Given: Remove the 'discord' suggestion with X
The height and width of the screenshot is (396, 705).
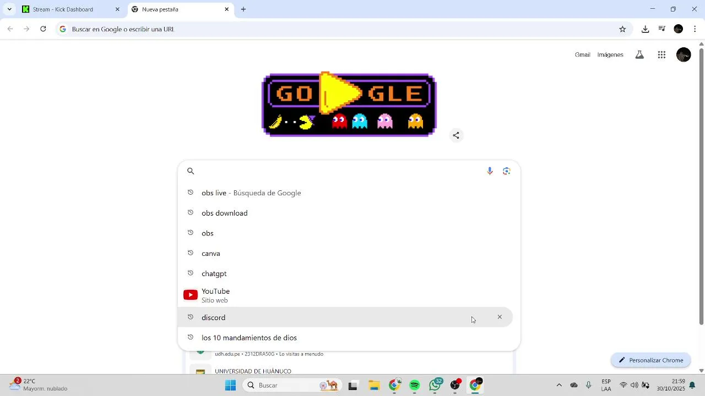Looking at the screenshot, I should pos(500,317).
